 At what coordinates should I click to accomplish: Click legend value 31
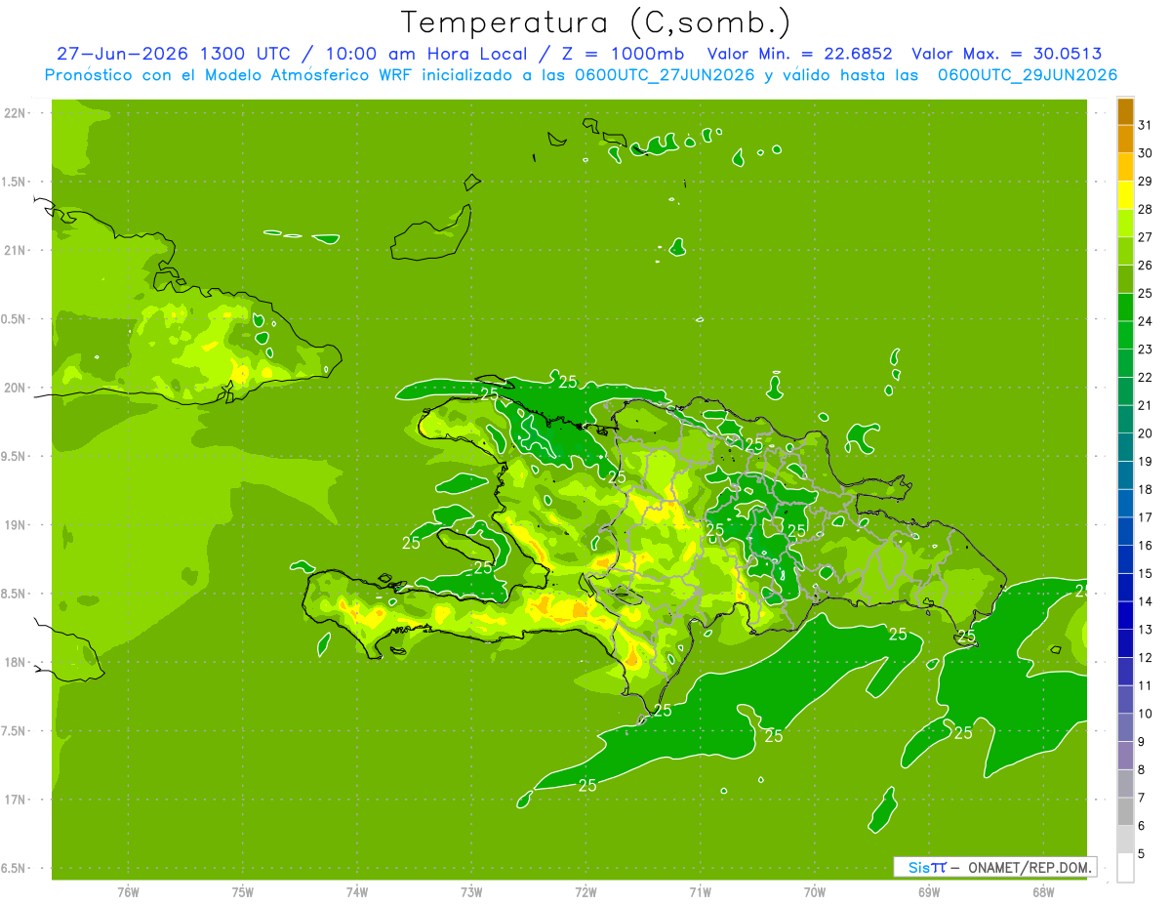(1146, 126)
